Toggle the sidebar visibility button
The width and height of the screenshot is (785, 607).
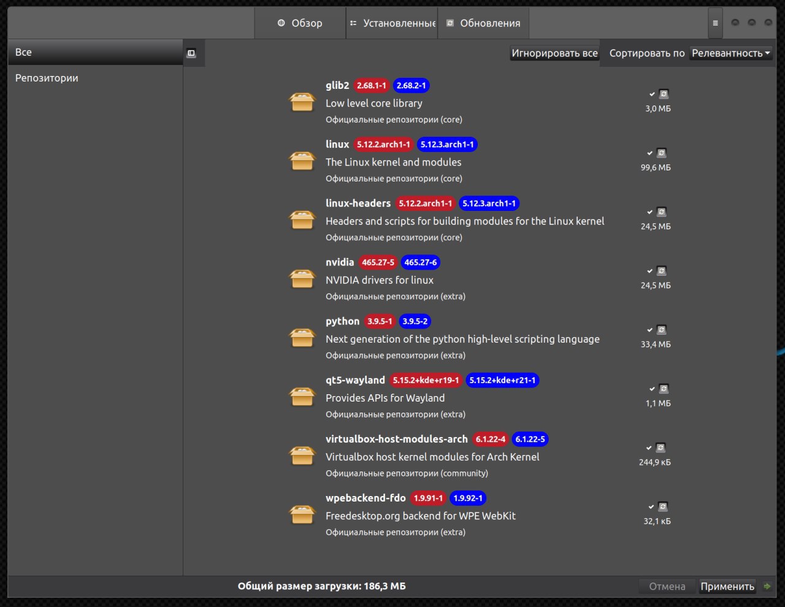pos(191,53)
